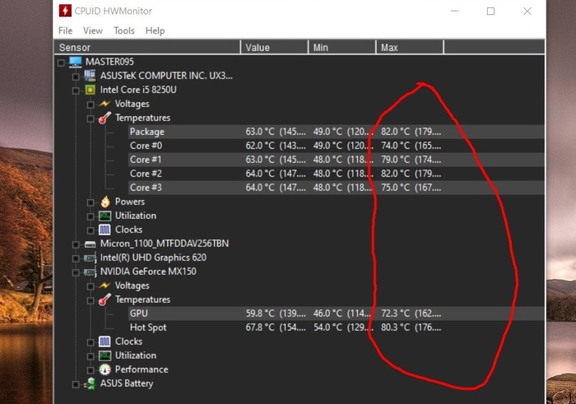Select the GPU temperature row
Viewport: 576px width, 404px height.
pyautogui.click(x=336, y=313)
